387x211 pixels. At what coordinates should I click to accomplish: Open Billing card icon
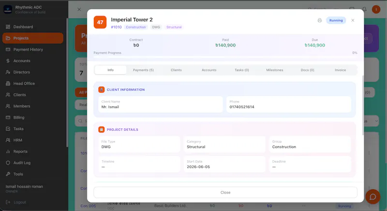tap(8, 117)
